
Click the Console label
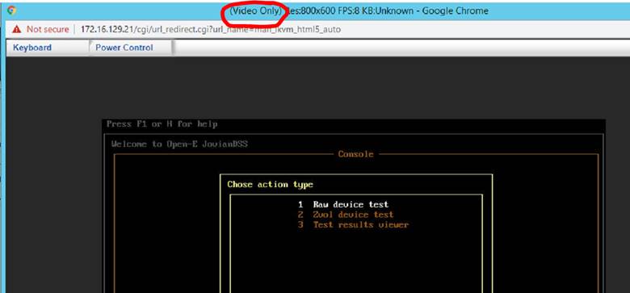pos(355,154)
